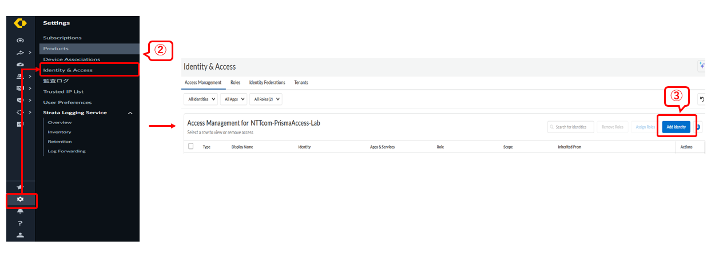This screenshot has height=273, width=711.
Task: Open Log Forwarding under Strata Logging Service
Action: (x=66, y=151)
